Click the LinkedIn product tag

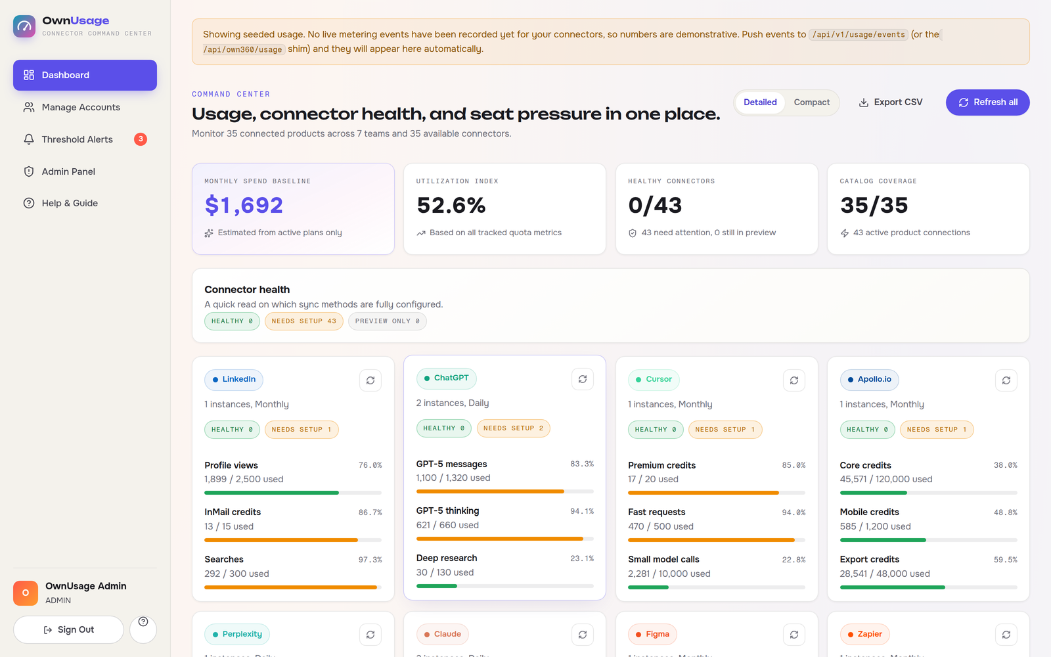tap(234, 380)
